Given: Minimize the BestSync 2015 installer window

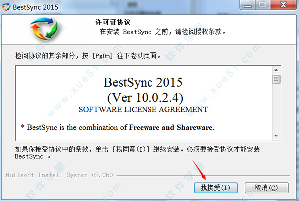Looking at the screenshot, I should tap(248, 6).
